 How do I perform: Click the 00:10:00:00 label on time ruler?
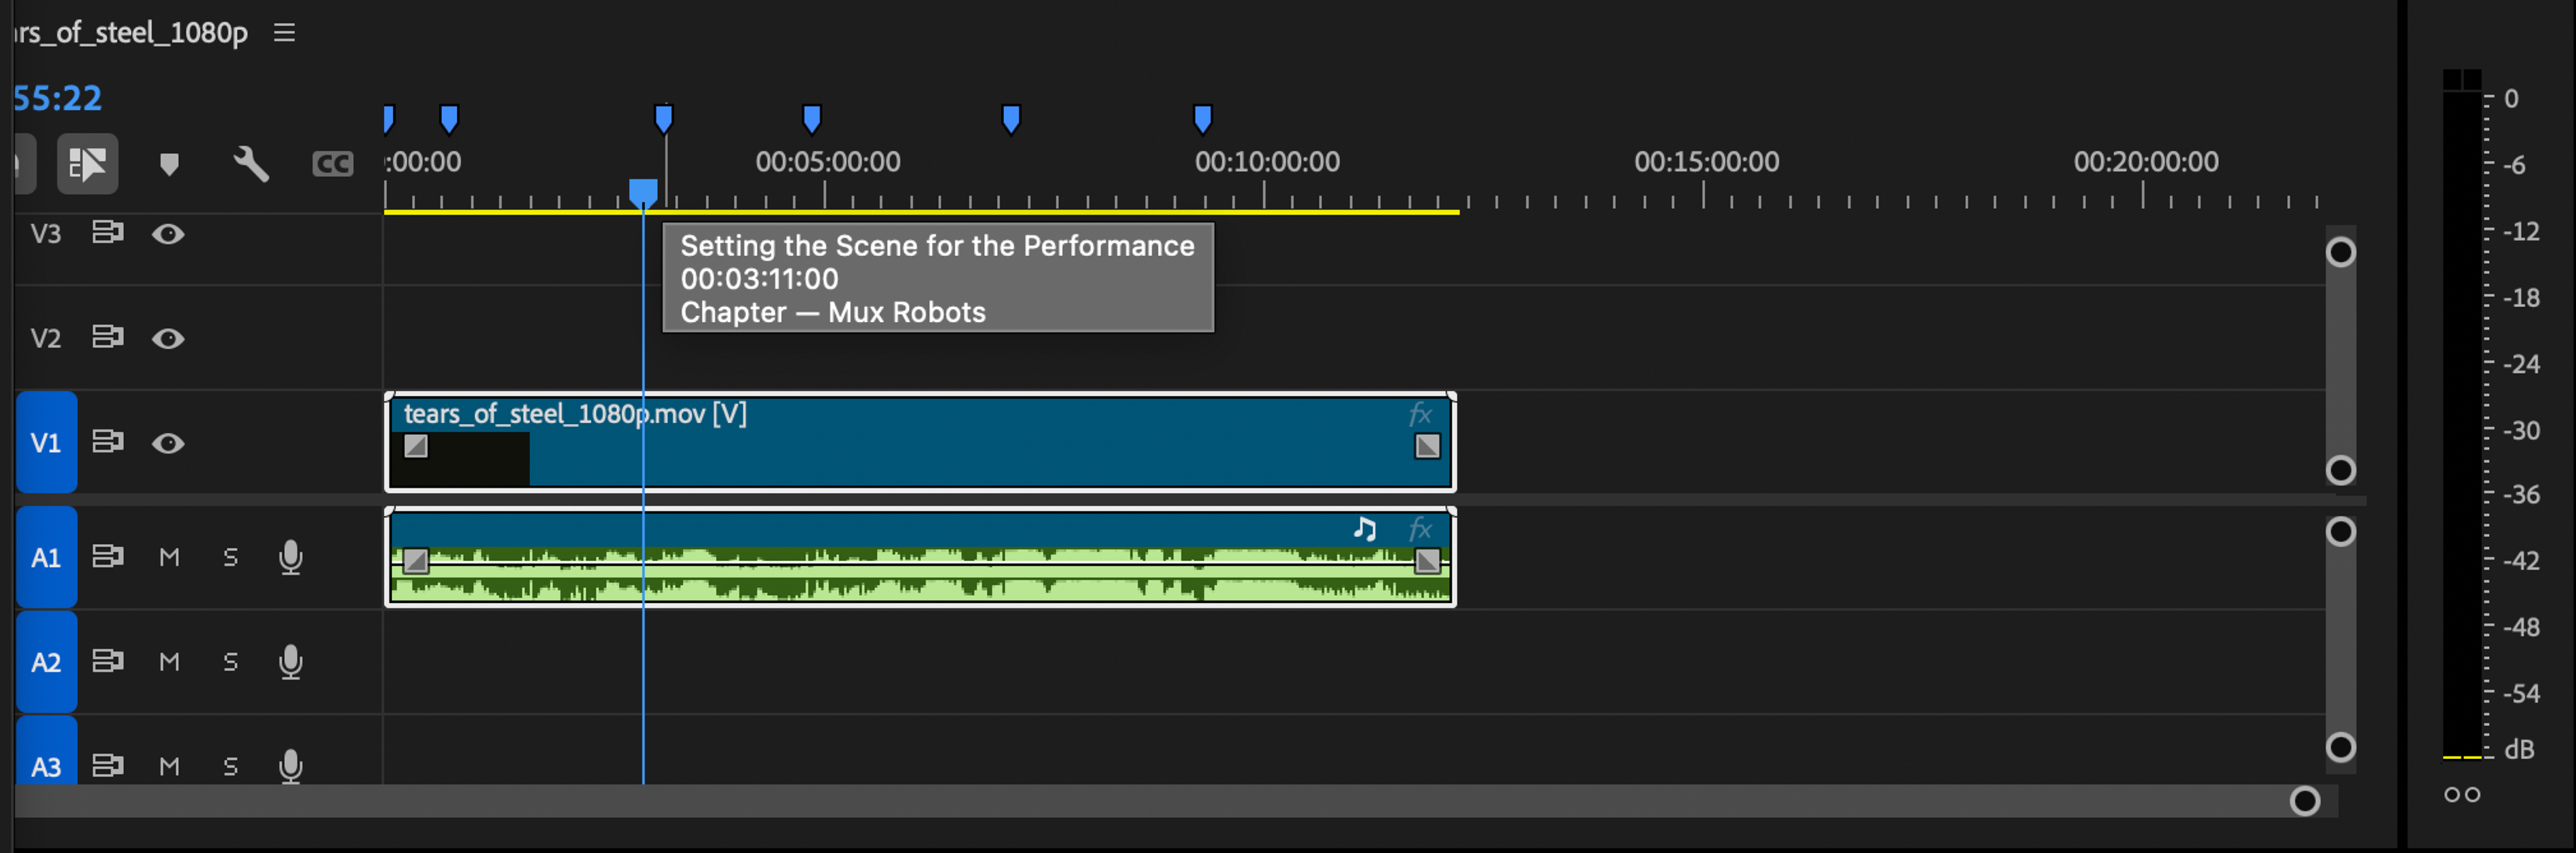click(1267, 162)
